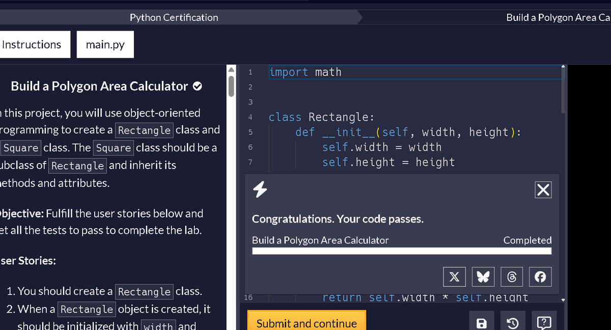Click line number 4 in gutter
Screen dimensions: 611x330
point(250,117)
